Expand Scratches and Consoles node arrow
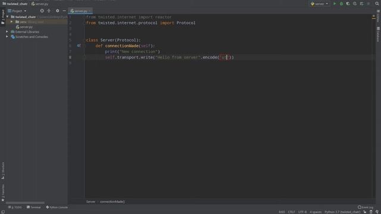This screenshot has width=381, height=214. 7,37
